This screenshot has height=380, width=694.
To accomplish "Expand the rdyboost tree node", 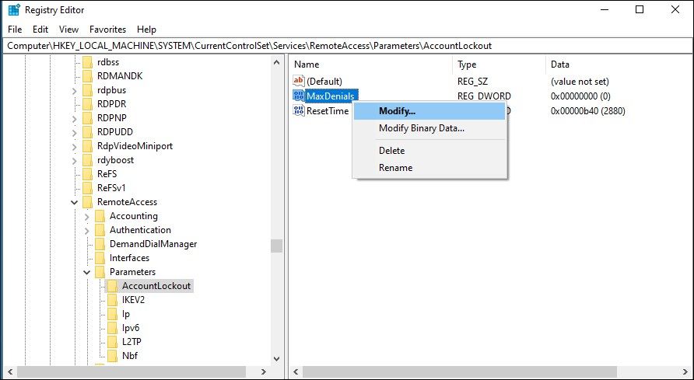I will click(75, 160).
